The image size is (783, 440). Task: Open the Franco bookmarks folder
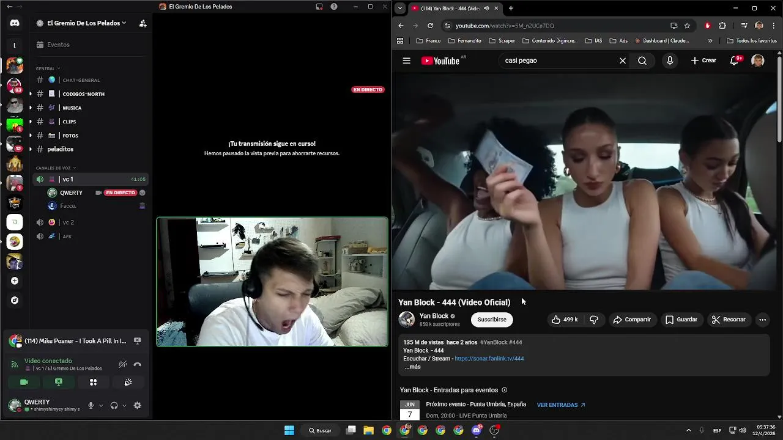[428, 41]
